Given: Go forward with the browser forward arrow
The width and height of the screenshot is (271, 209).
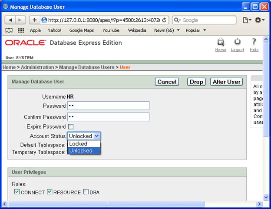Looking at the screenshot, I should pyautogui.click(x=20, y=20).
